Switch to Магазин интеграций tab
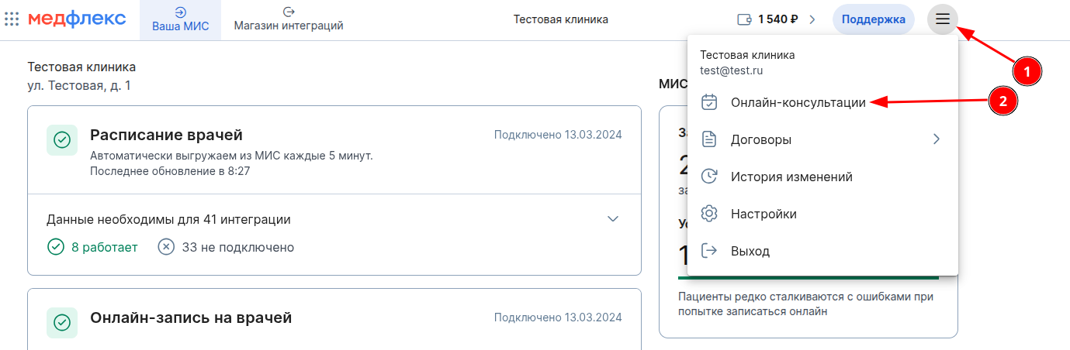Image resolution: width=1070 pixels, height=350 pixels. (289, 20)
